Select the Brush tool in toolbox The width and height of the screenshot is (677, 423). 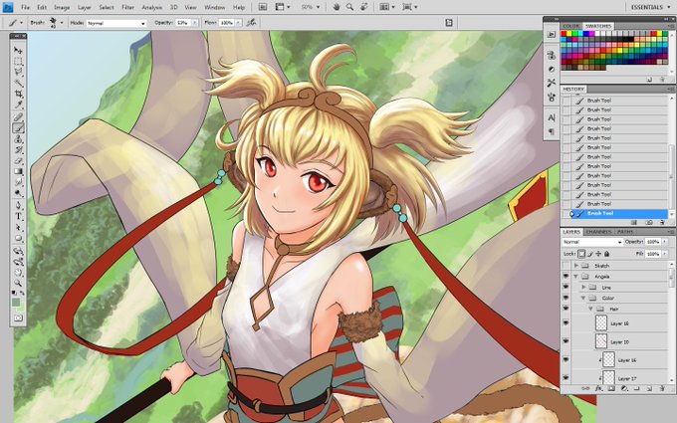[x=18, y=127]
